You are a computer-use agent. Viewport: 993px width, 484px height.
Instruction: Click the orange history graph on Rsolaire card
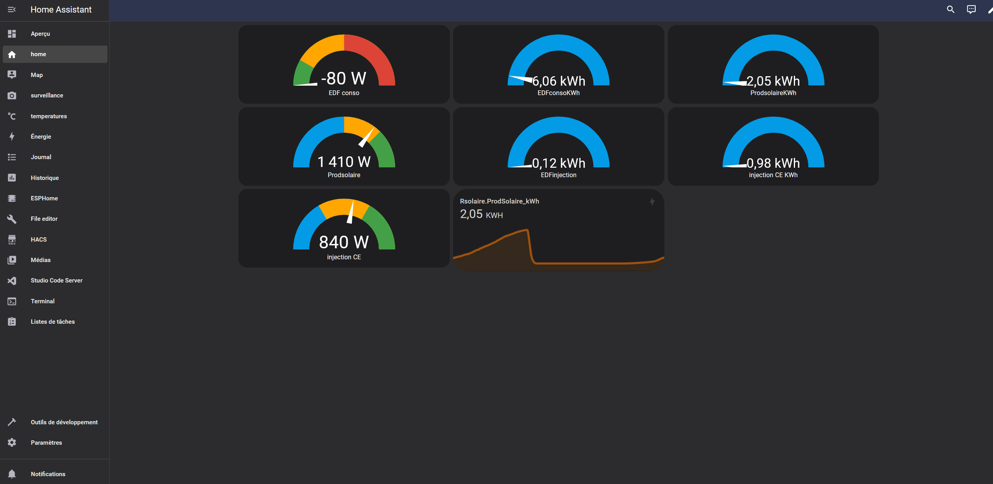(x=558, y=249)
